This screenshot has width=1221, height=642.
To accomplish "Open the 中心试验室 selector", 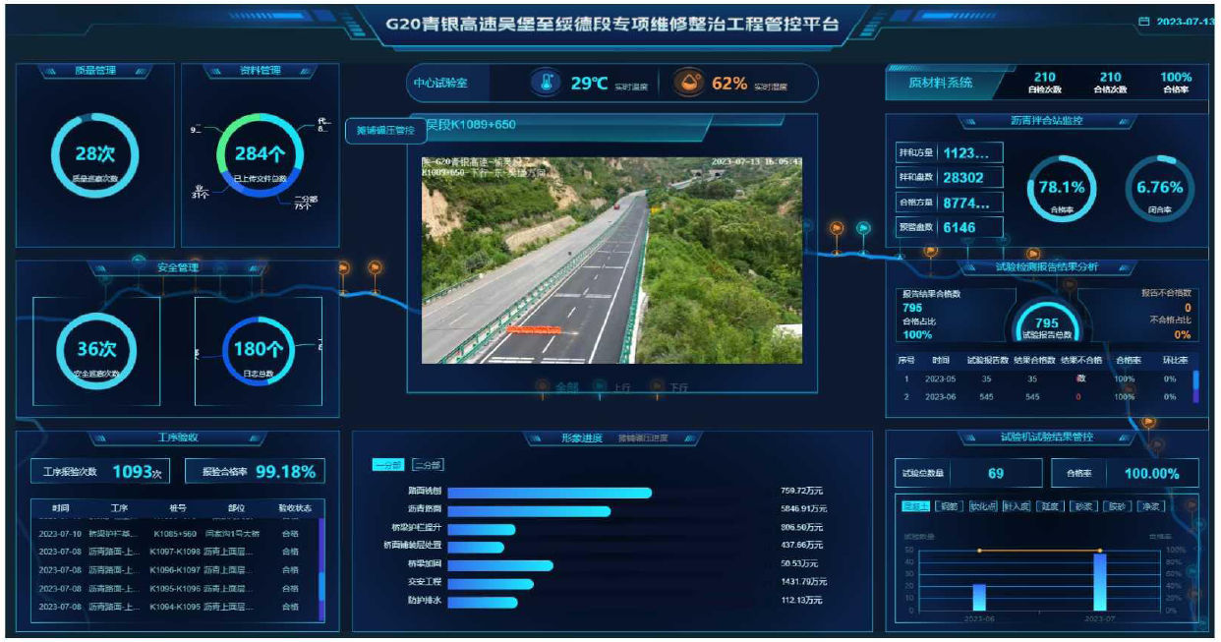I will (x=440, y=84).
